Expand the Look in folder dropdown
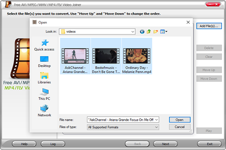Screen dimensions: 226x150 [133, 32]
